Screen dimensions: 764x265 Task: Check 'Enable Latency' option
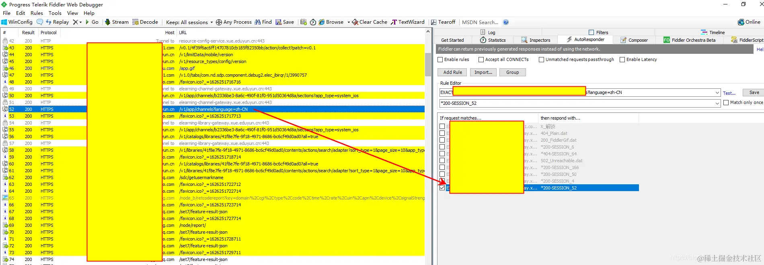coord(622,59)
